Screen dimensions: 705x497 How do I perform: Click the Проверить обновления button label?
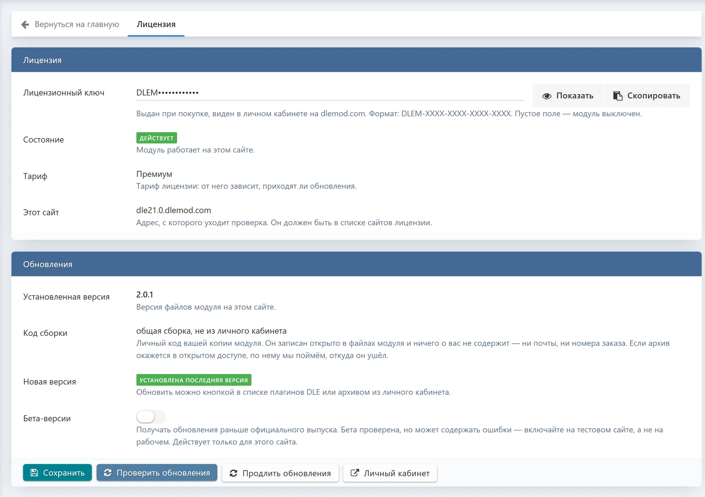(x=163, y=473)
